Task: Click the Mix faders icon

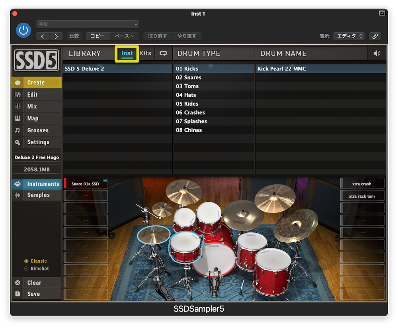Action: [18, 106]
